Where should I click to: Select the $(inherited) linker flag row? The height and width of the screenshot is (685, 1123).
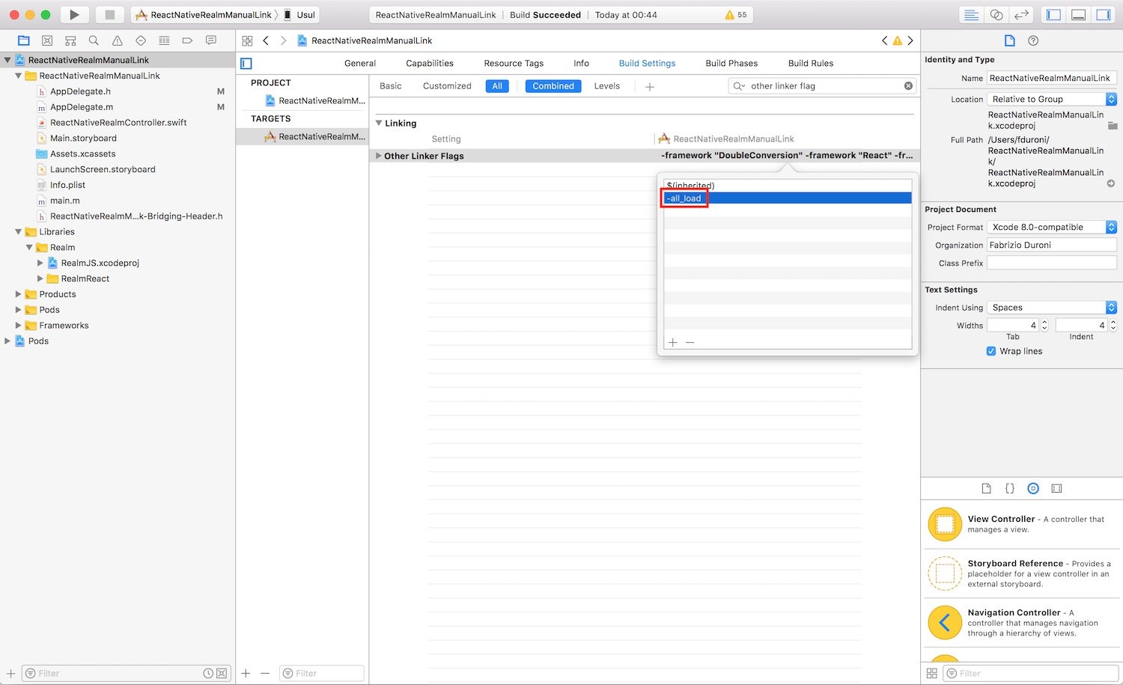787,186
